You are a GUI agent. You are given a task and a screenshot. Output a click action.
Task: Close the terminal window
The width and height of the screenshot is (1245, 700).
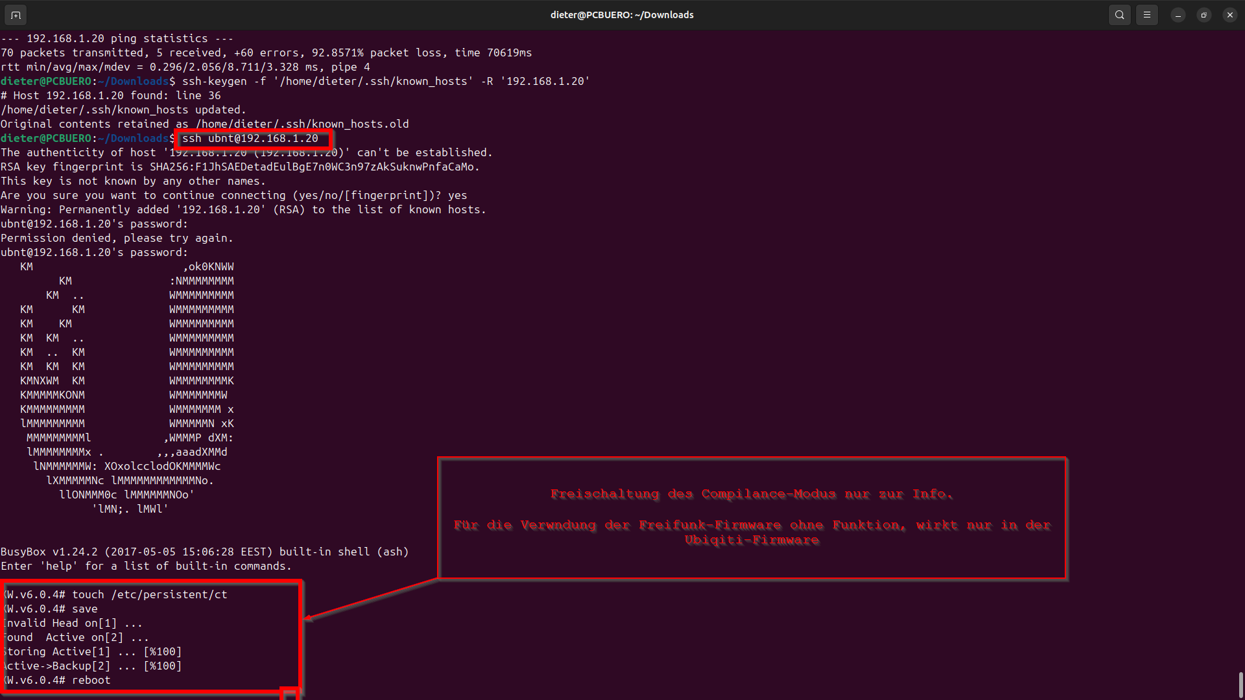click(1229, 15)
